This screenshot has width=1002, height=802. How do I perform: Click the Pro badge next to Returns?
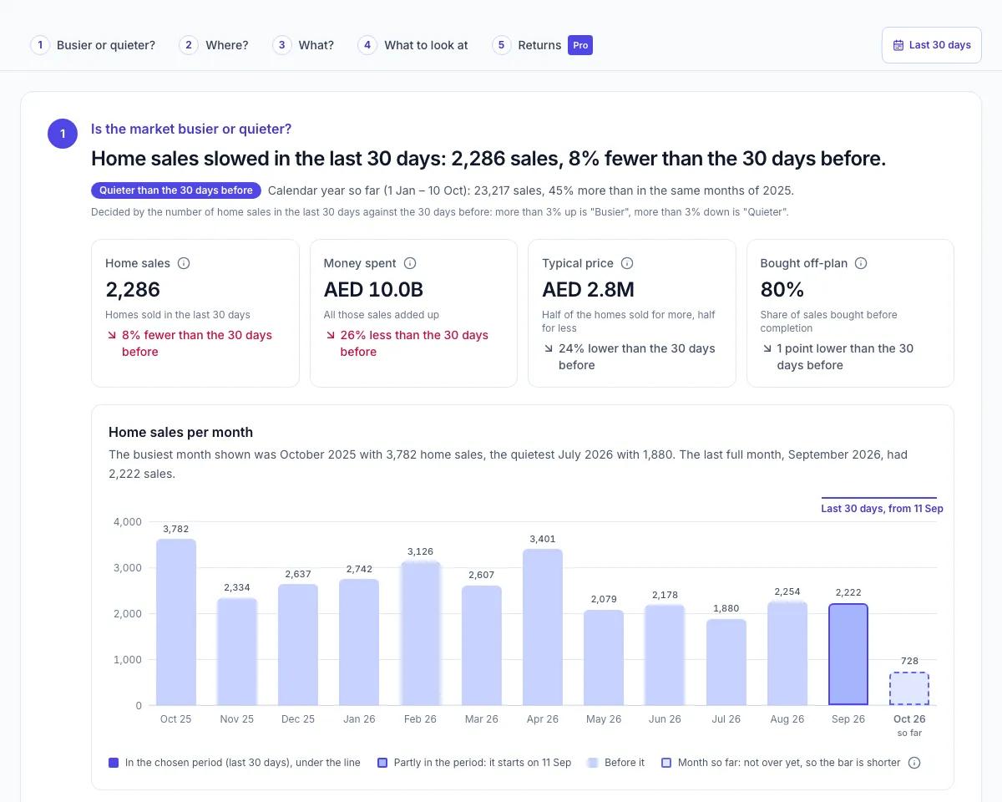(580, 45)
